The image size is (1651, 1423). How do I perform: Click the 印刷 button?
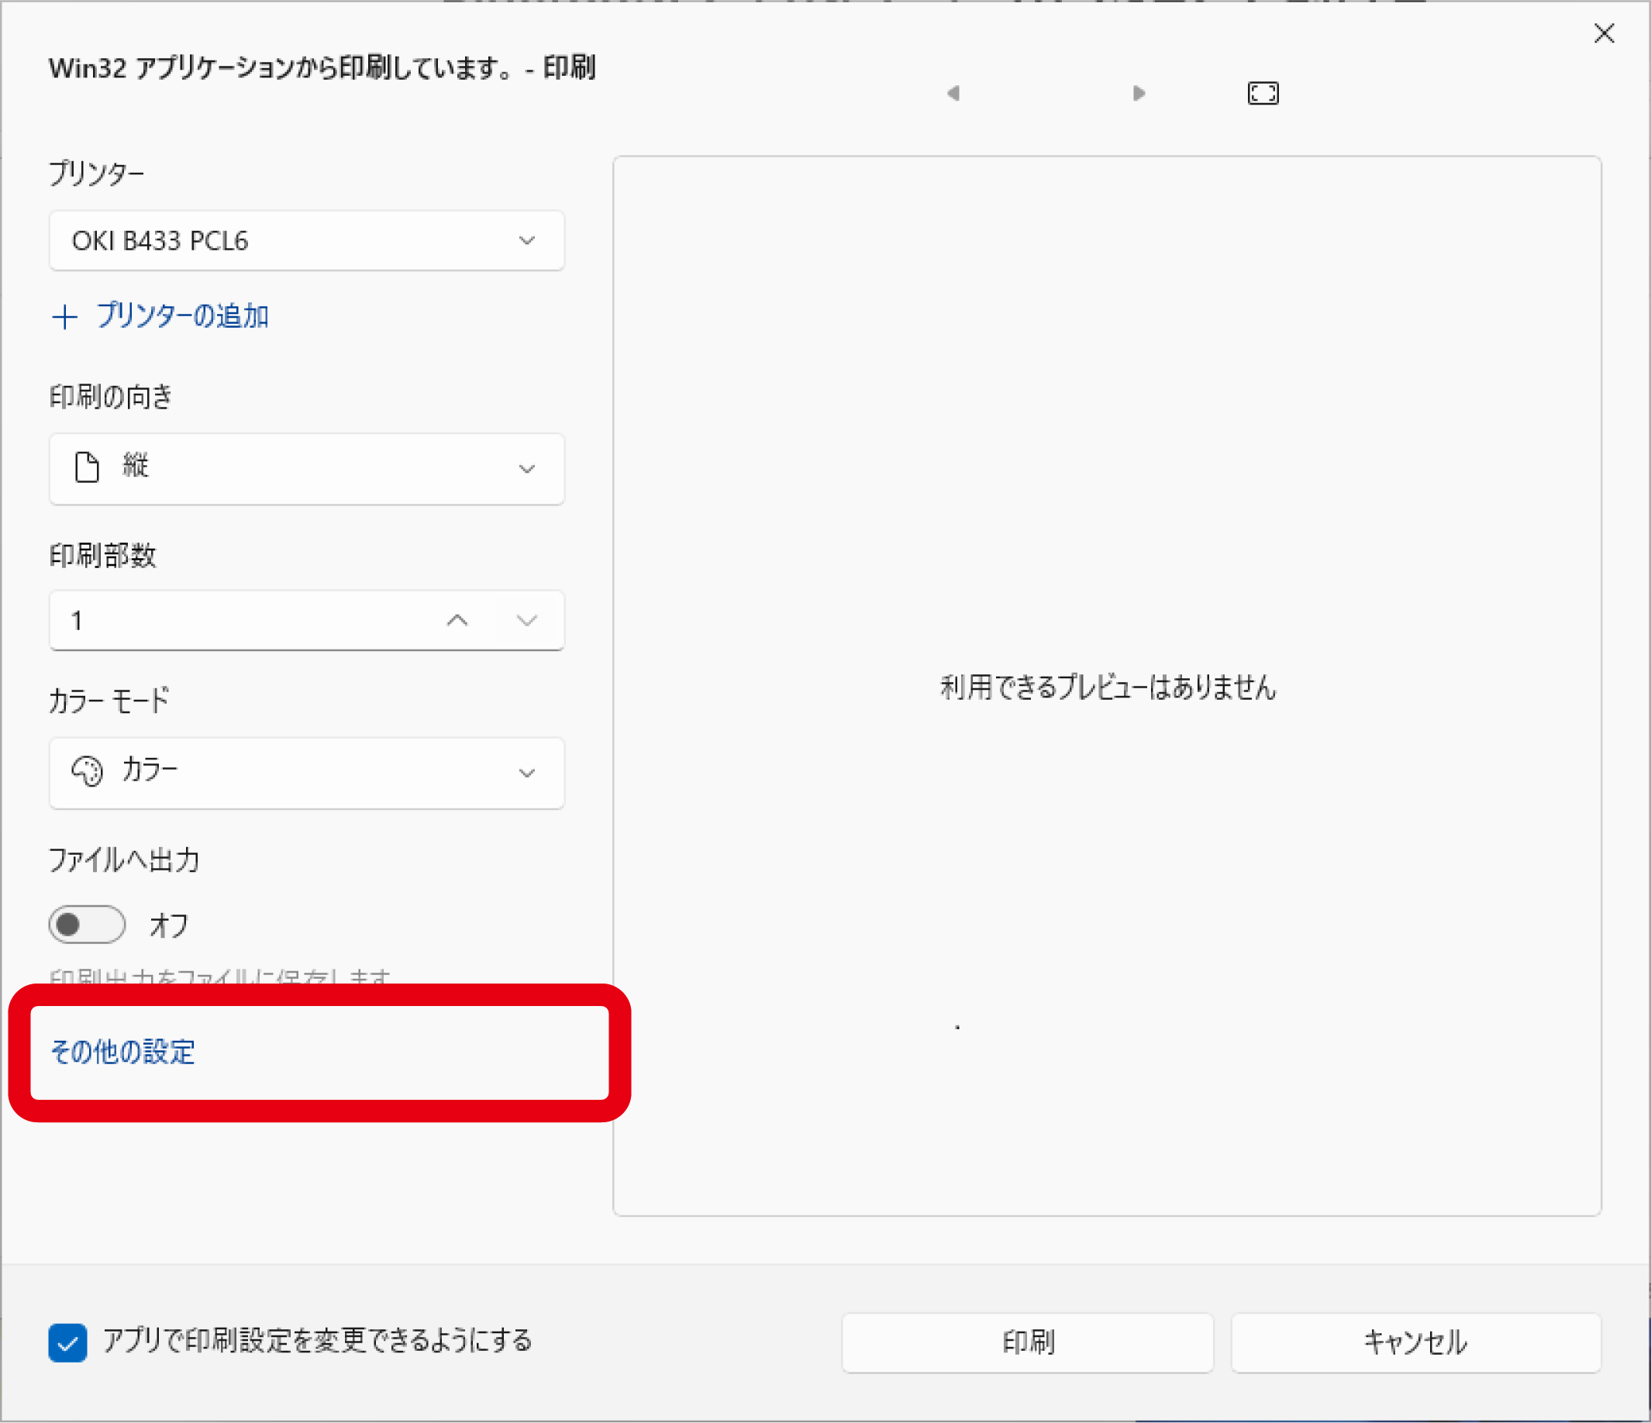coord(1028,1342)
